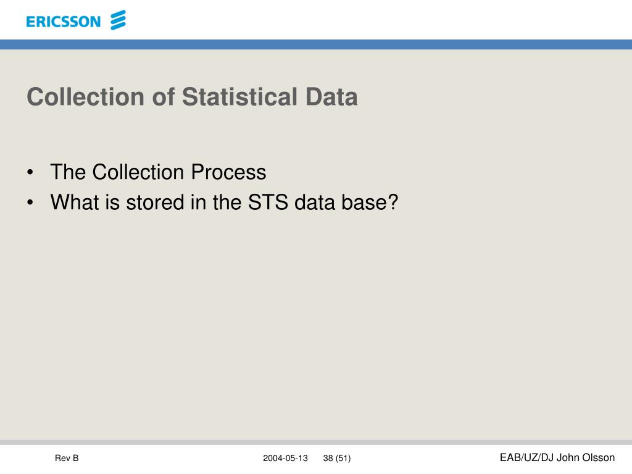Click the word Statistical in the title
The width and height of the screenshot is (632, 474).
pos(240,97)
